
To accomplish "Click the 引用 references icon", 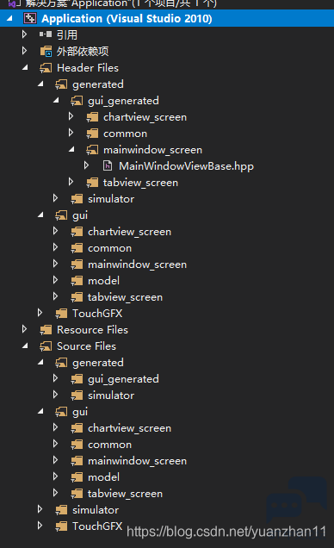I will click(x=46, y=34).
